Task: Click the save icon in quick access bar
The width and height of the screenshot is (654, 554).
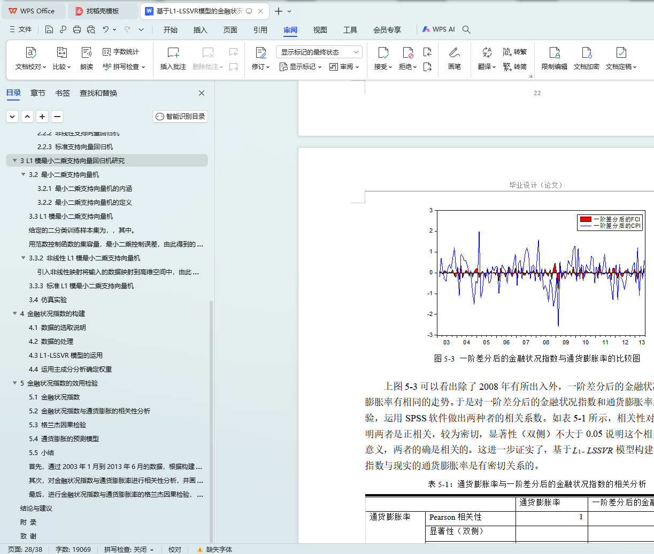Action: pos(49,29)
